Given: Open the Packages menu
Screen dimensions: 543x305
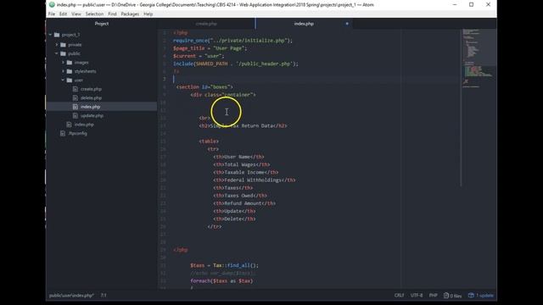Looking at the screenshot, I should (130, 14).
